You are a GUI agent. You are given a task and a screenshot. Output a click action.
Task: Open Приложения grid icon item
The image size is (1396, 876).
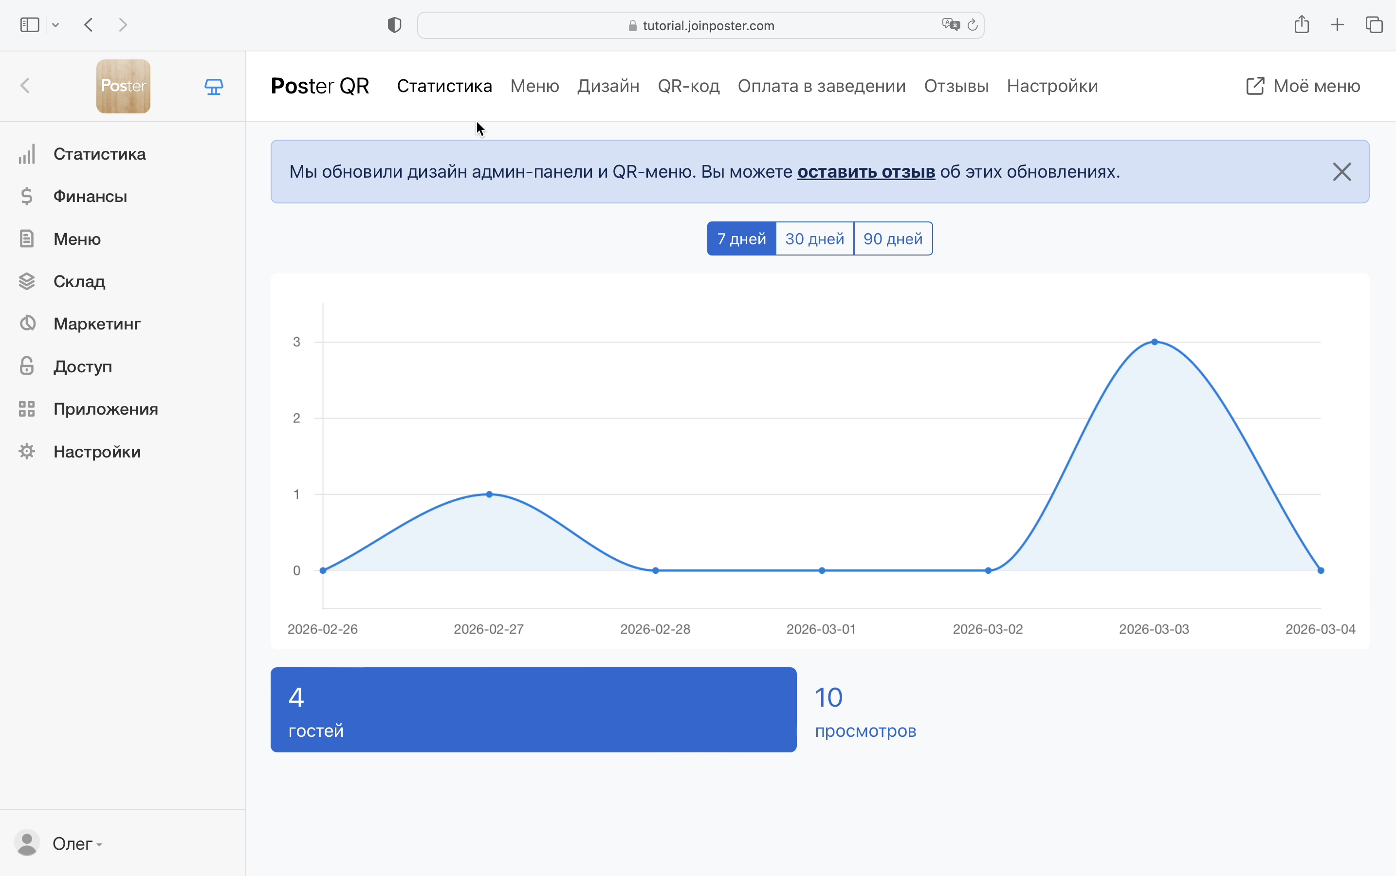27,409
